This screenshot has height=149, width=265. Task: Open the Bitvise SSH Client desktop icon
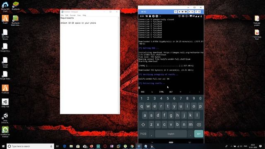coord(5,7)
